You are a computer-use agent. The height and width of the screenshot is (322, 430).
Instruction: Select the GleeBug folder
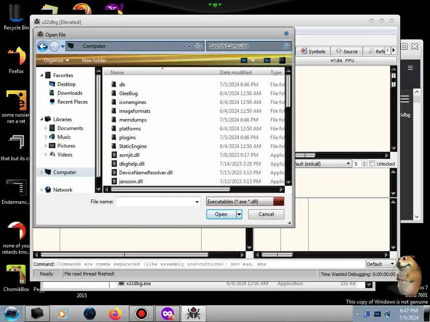[x=128, y=93]
